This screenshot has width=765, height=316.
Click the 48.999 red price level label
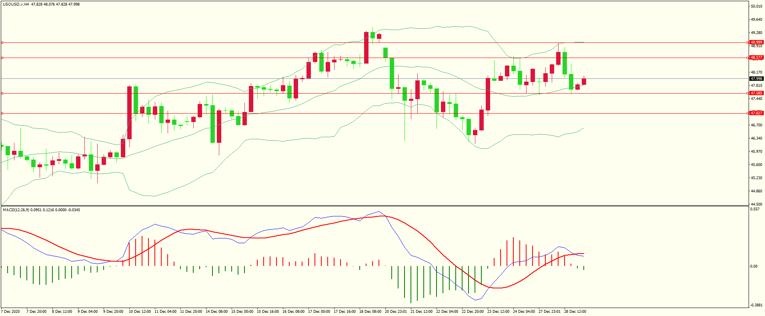[756, 42]
